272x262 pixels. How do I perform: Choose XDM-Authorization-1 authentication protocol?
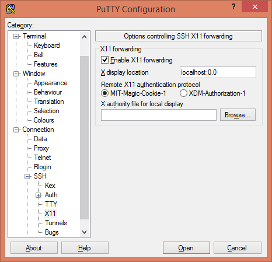[183, 93]
